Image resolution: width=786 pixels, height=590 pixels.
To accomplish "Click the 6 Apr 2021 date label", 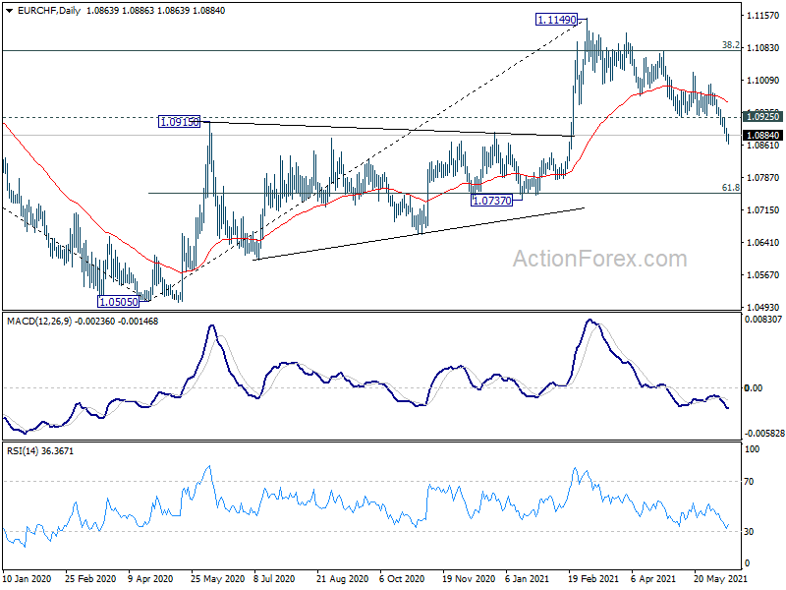I will (x=652, y=579).
